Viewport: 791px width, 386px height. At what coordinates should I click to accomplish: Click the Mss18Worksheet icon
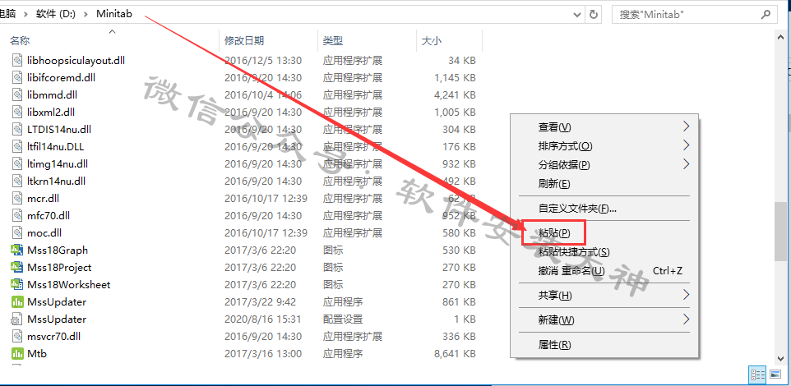point(17,284)
